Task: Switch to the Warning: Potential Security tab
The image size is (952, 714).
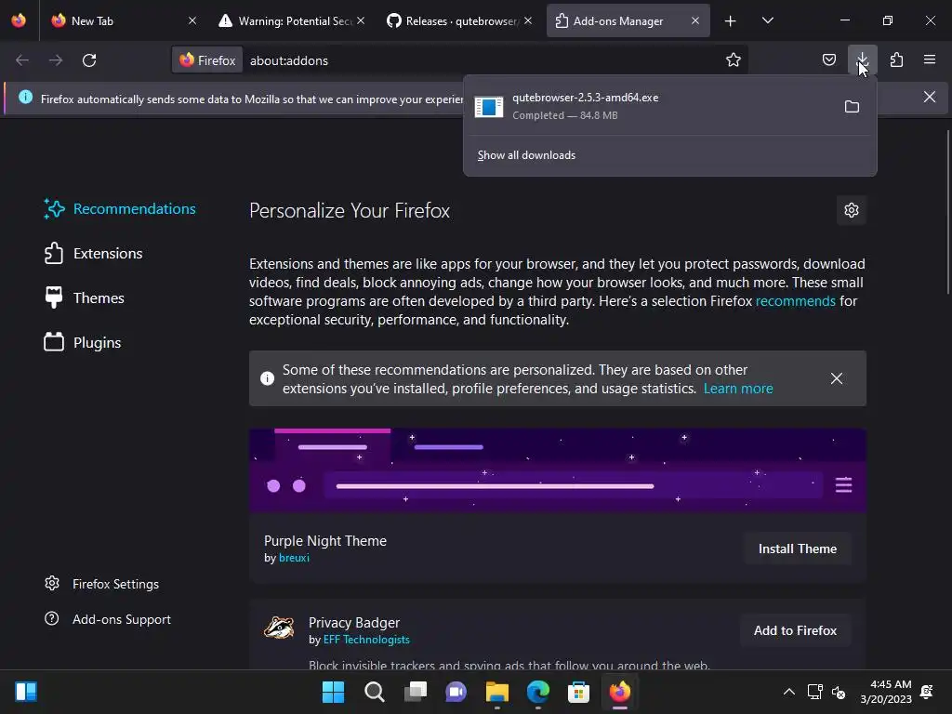Action: pyautogui.click(x=292, y=20)
